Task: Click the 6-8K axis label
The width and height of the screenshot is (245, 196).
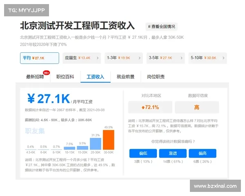Action: [44, 152]
